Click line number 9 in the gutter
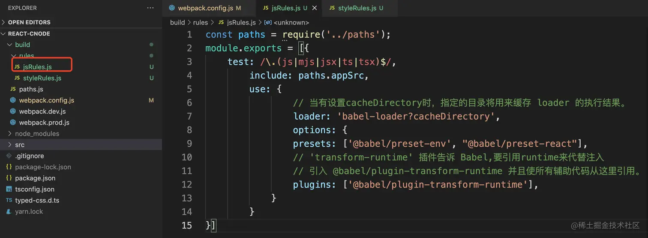This screenshot has height=238, width=648. pos(189,144)
